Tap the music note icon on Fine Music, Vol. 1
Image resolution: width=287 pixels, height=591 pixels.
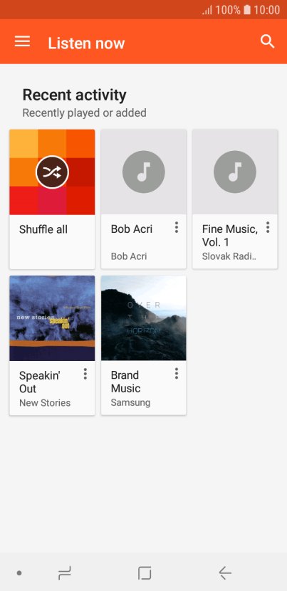point(235,172)
